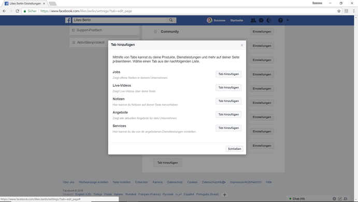Image resolution: width=358 pixels, height=202 pixels.
Task: Open Karriere footer link
Action: pos(157,182)
